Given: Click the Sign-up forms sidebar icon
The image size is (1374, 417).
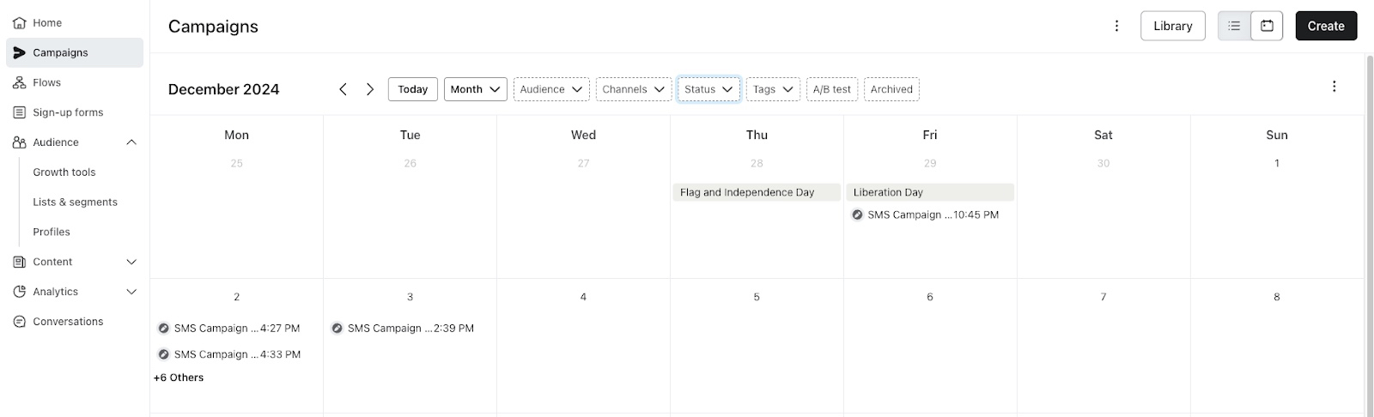Looking at the screenshot, I should (19, 112).
